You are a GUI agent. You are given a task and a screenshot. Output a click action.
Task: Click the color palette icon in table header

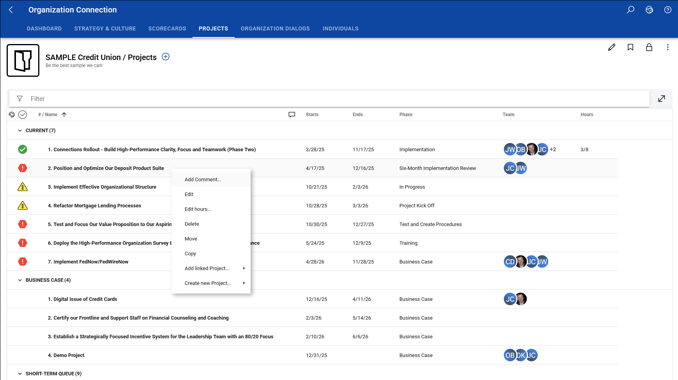click(12, 115)
